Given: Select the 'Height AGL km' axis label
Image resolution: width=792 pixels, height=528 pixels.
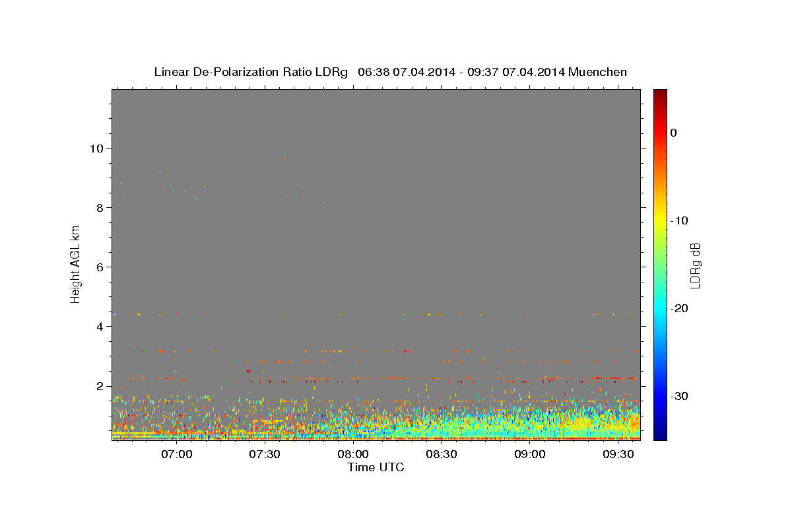Looking at the screenshot, I should coord(76,264).
